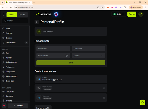
Task: Open the spinning wheel icon next to logo
Action: click(x=56, y=14)
